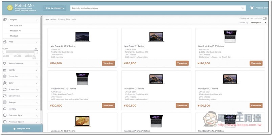Image resolution: width=272 pixels, height=135 pixels.
Task: View deals for ¥114,800 MacBook Air
Action: [x=108, y=63]
